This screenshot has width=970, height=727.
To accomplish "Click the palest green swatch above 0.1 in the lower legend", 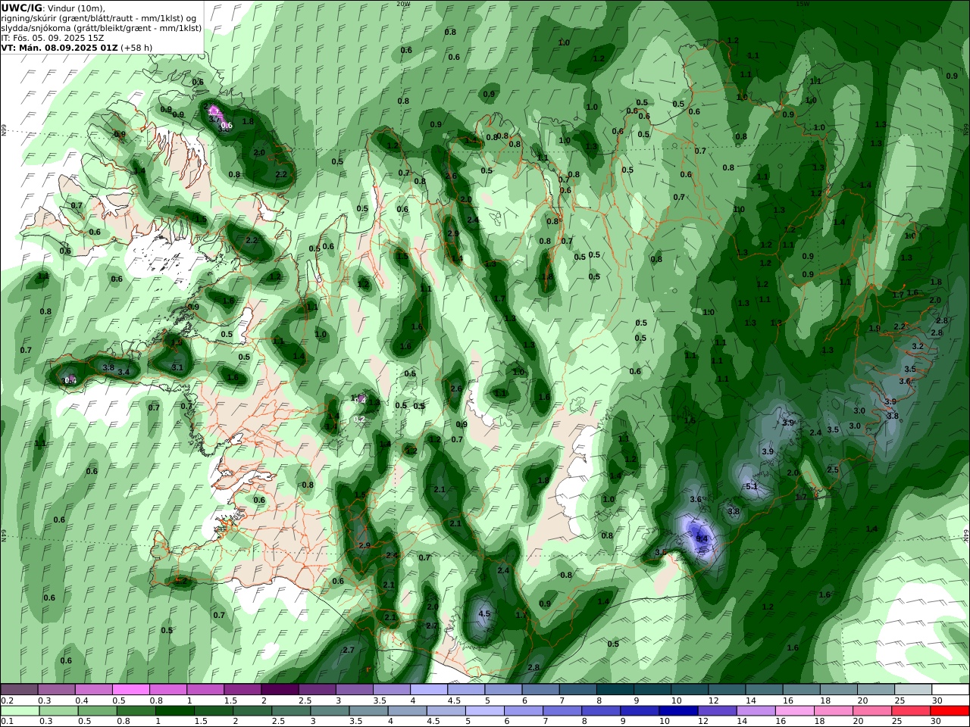I will (x=19, y=711).
